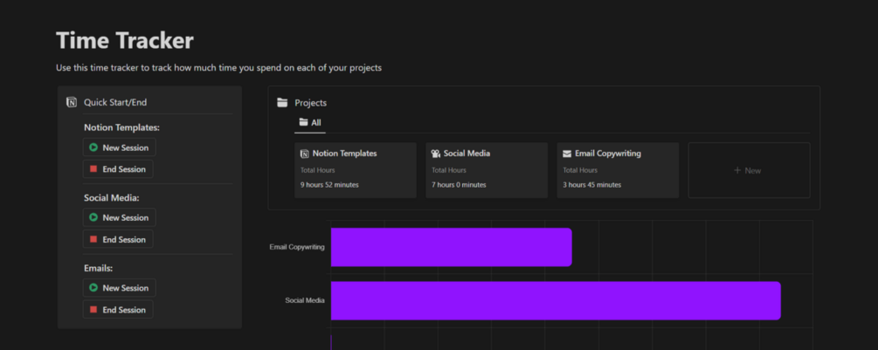
Task: Click the Email Copywriting purple chart bar
Action: point(451,247)
